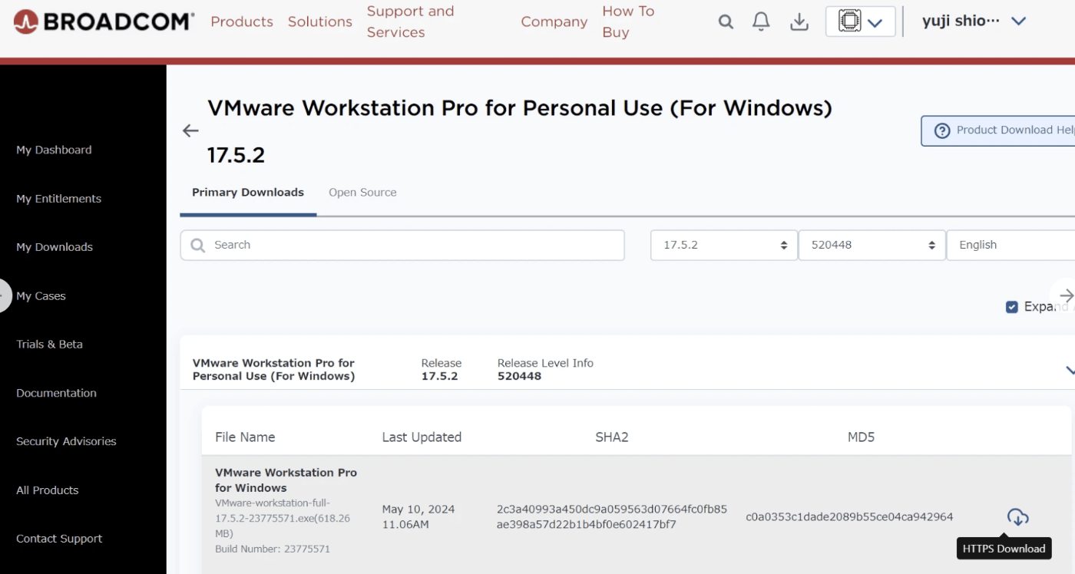Click the VMware Workstation Pro for Windows file name
The height and width of the screenshot is (574, 1075).
click(x=286, y=480)
